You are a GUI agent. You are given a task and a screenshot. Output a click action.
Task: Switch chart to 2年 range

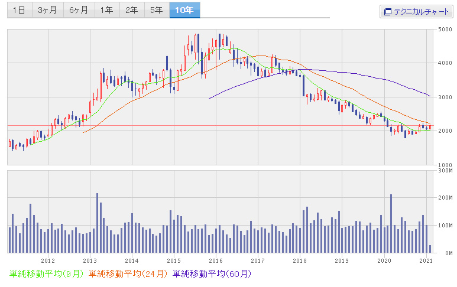pyautogui.click(x=131, y=10)
